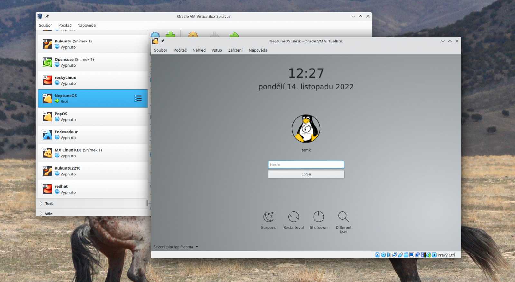Click the keyboard capture arrow icon in status bar
The width and height of the screenshot is (515, 282).
(x=434, y=255)
